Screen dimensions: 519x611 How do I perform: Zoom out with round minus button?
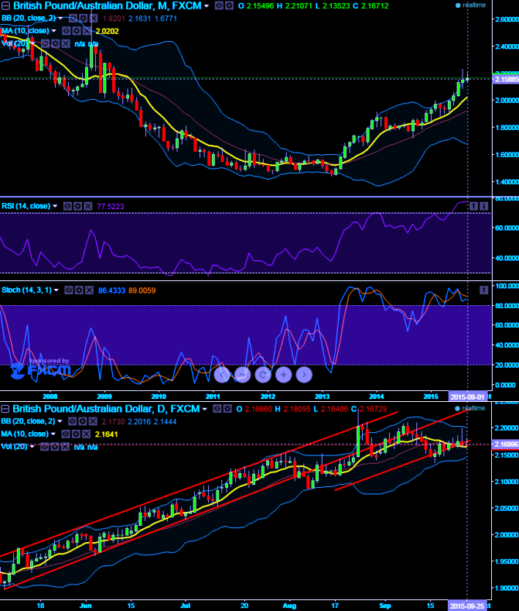tap(242, 375)
